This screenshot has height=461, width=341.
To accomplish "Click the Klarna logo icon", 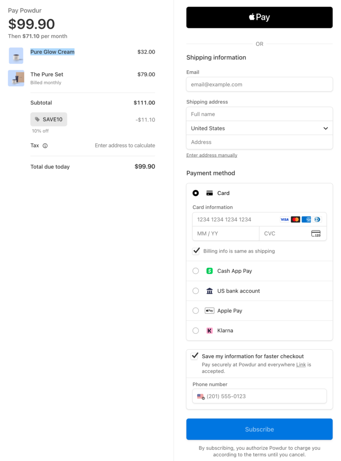I will [209, 330].
